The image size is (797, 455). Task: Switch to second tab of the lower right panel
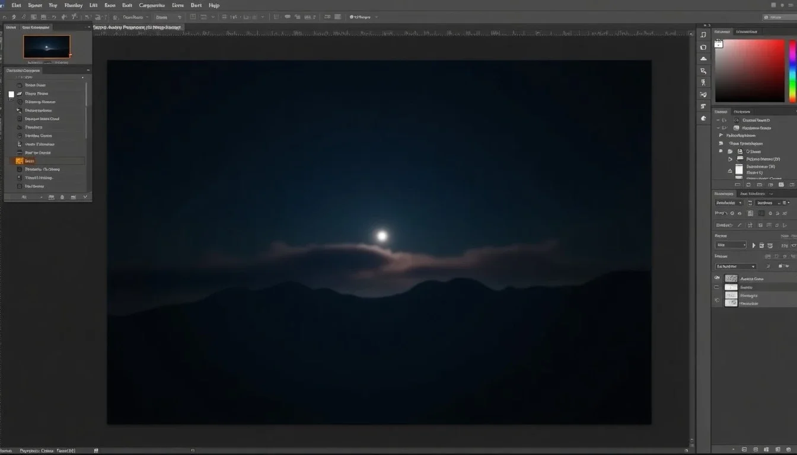coord(752,194)
